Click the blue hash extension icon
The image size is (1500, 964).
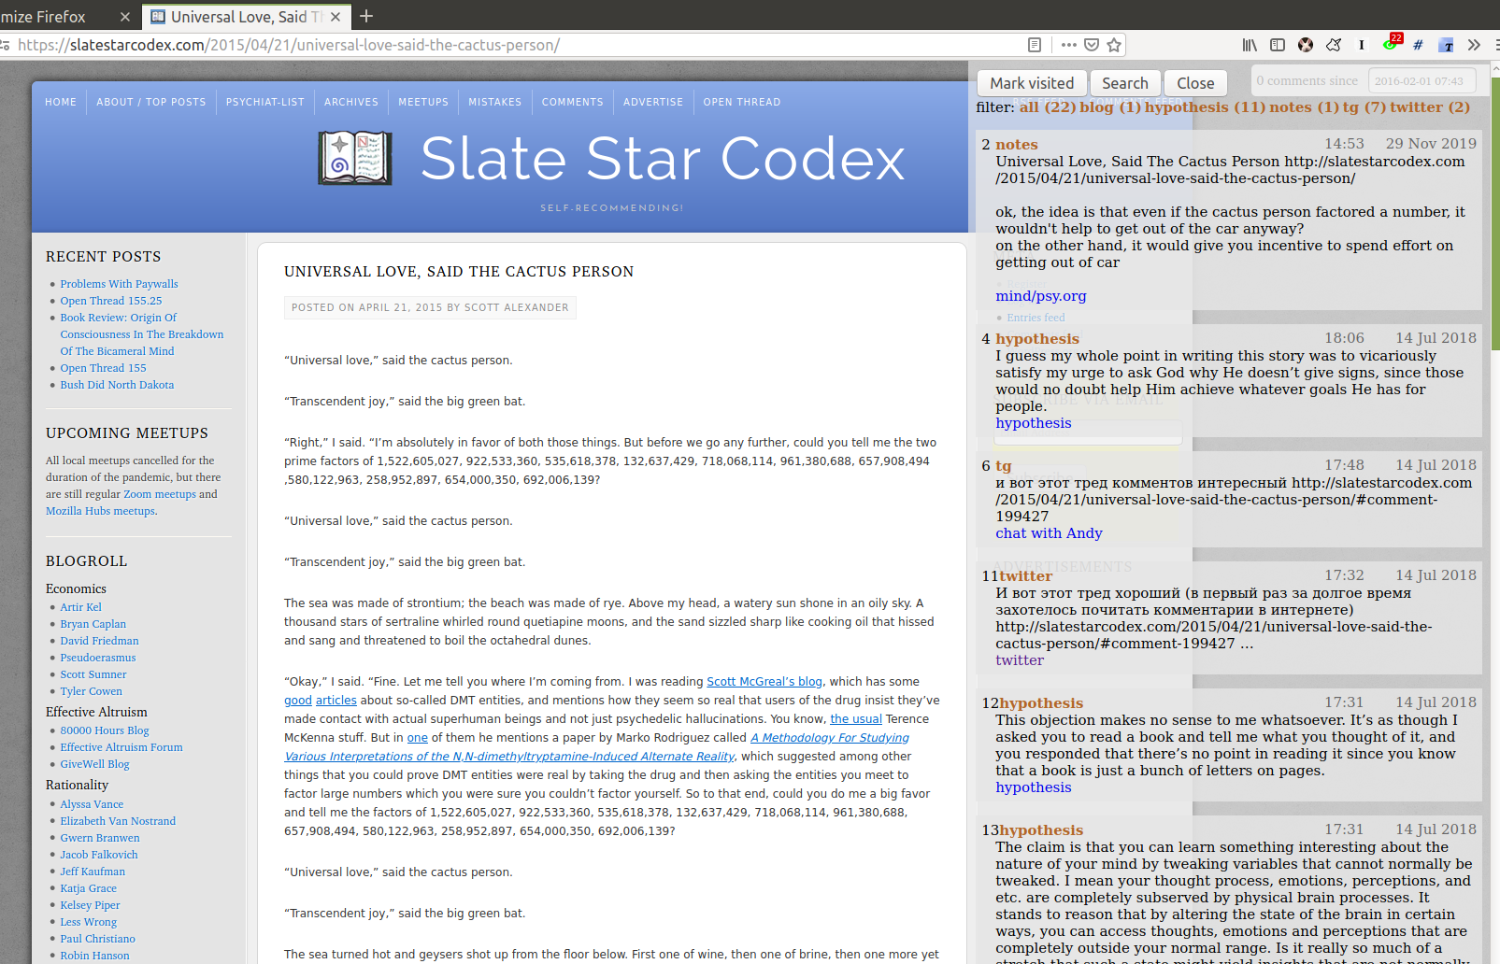(x=1418, y=45)
